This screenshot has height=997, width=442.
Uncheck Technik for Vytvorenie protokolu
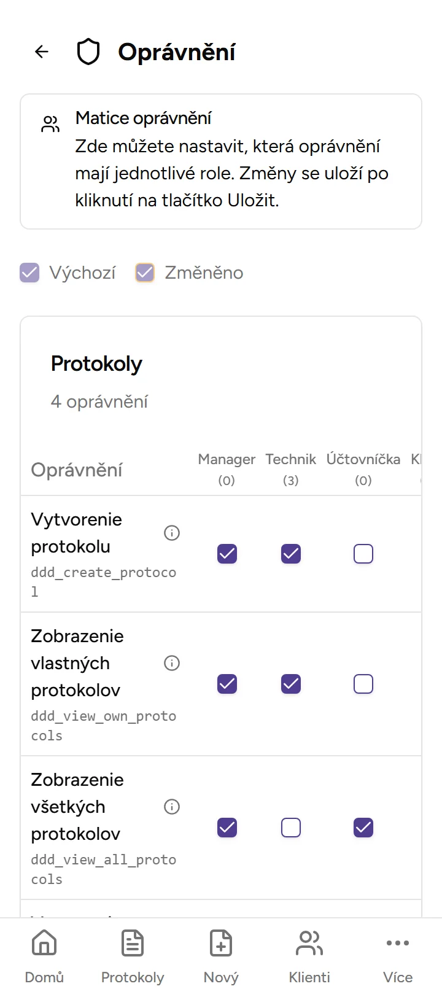(290, 554)
